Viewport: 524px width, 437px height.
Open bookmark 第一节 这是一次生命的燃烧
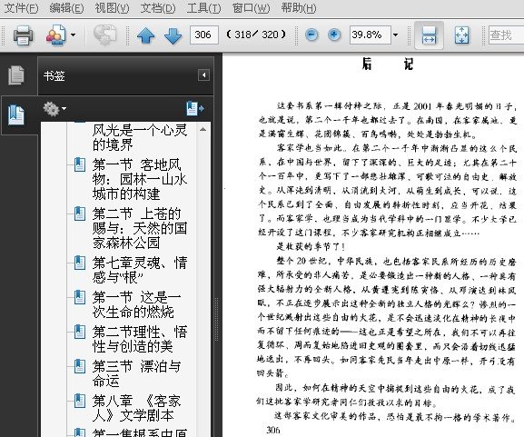click(x=137, y=304)
